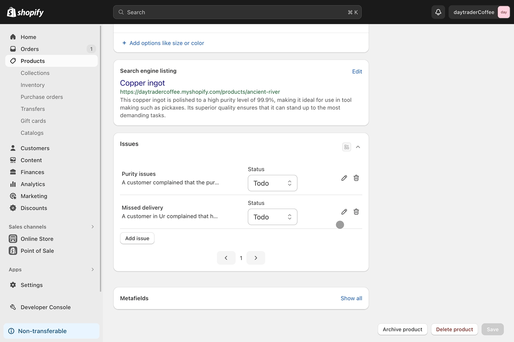Click the Point of Sale icon
514x342 pixels.
[13, 251]
